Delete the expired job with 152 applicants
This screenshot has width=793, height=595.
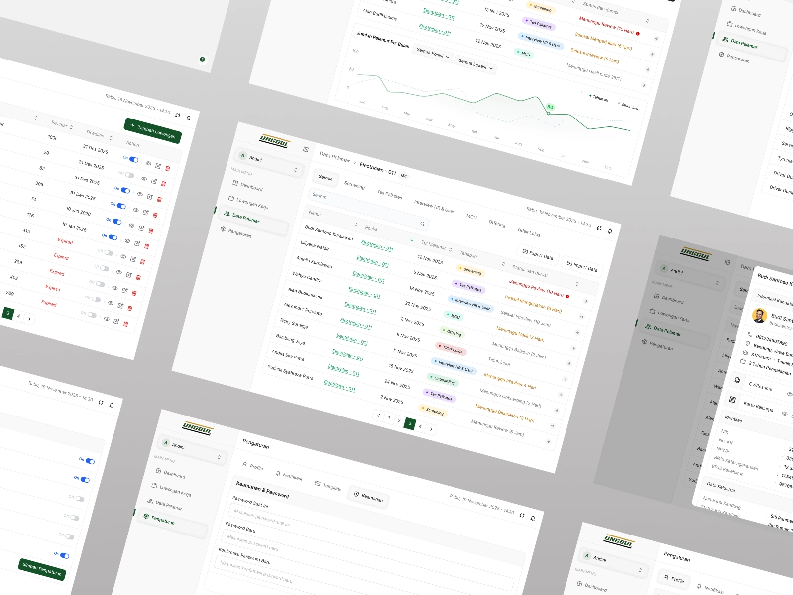tap(138, 277)
